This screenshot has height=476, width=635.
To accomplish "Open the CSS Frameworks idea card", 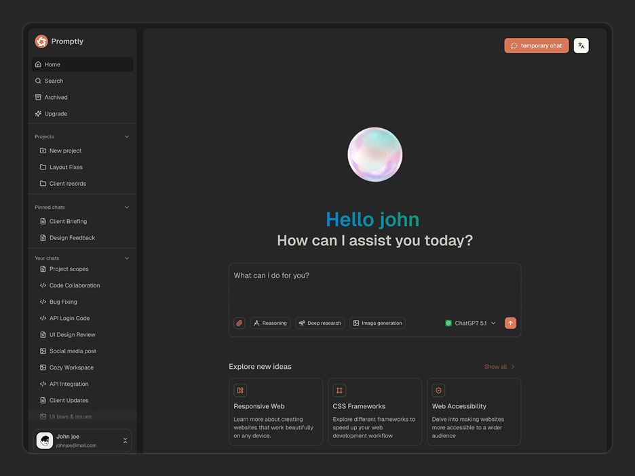I will click(x=374, y=412).
